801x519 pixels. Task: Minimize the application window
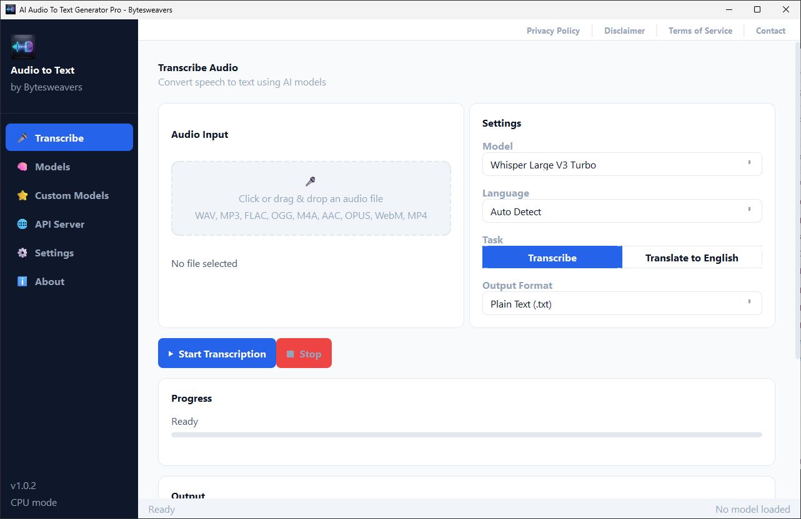pos(729,9)
